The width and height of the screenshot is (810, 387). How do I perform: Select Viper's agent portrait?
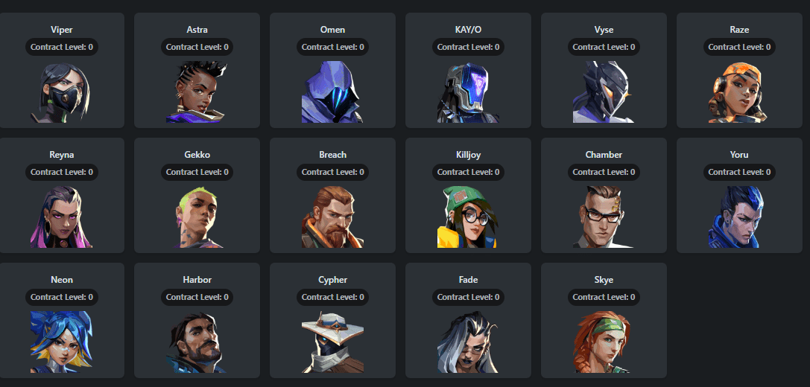(61, 92)
